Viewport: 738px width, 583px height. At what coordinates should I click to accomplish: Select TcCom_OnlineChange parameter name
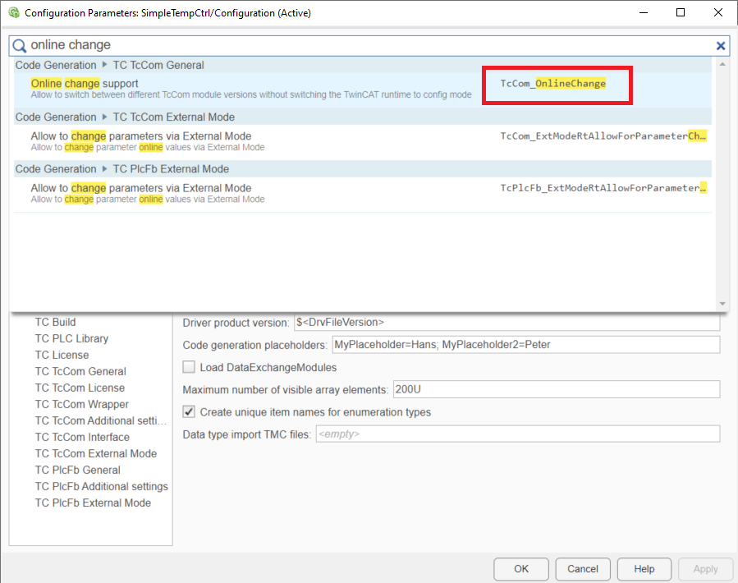(553, 84)
